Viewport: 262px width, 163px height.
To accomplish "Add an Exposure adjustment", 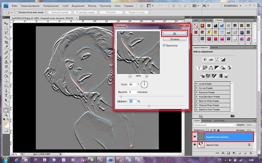I will 223,60.
